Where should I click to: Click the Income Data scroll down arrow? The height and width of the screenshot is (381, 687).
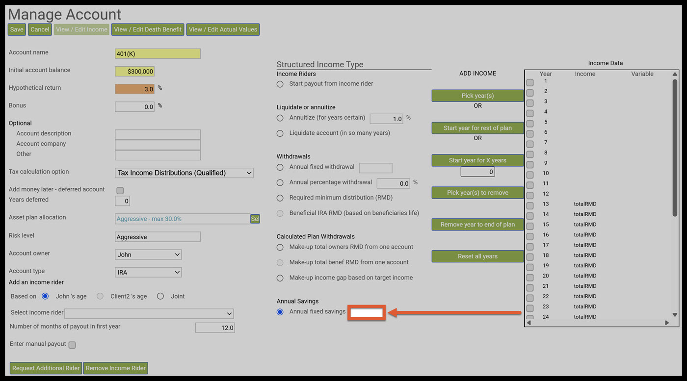[x=675, y=315]
